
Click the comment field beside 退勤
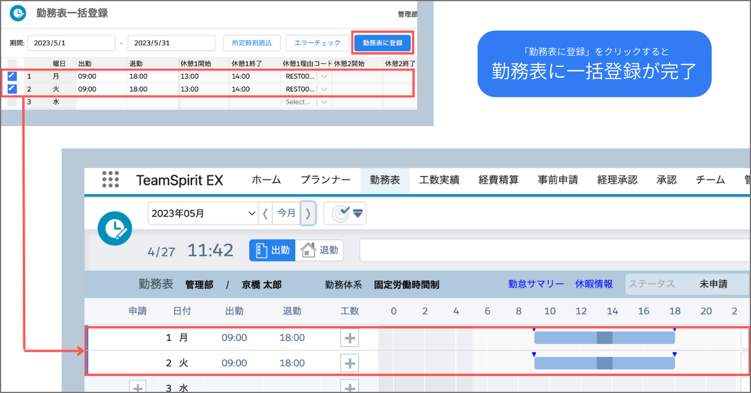pos(555,250)
